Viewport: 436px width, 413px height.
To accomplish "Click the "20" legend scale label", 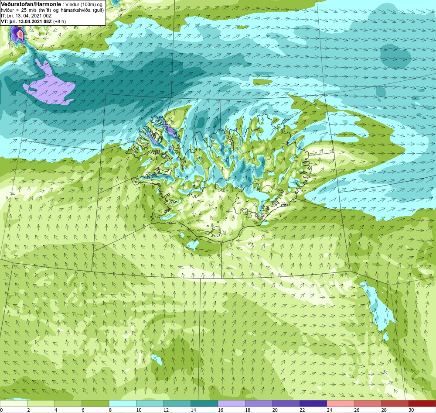I will (x=275, y=410).
